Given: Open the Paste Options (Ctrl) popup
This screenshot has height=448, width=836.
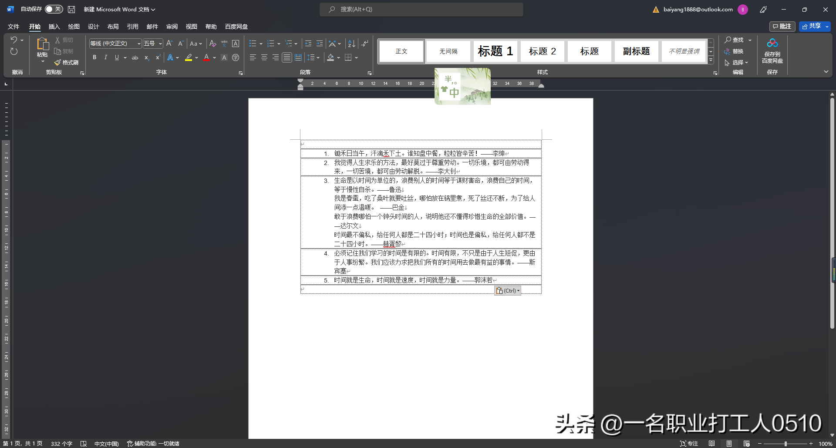Looking at the screenshot, I should [x=508, y=290].
